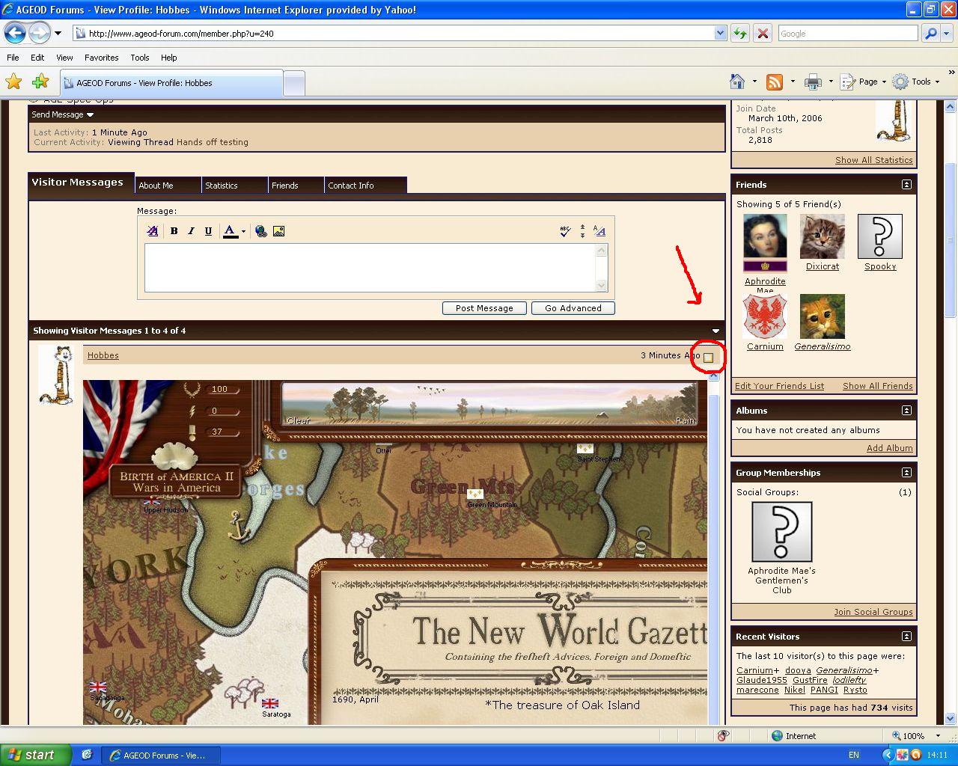Switch to the About Me tab
958x766 pixels.
click(x=156, y=186)
